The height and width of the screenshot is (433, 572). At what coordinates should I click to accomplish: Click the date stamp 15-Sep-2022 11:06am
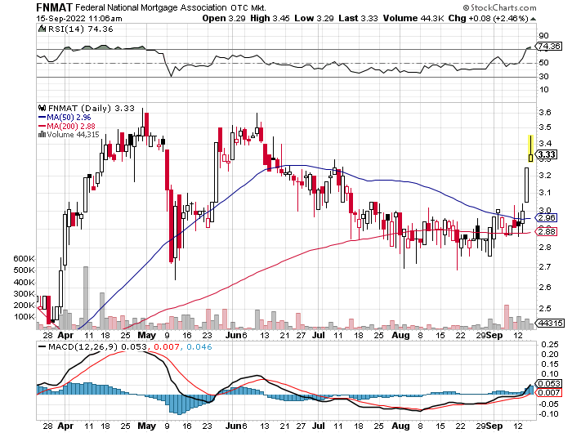pos(79,18)
